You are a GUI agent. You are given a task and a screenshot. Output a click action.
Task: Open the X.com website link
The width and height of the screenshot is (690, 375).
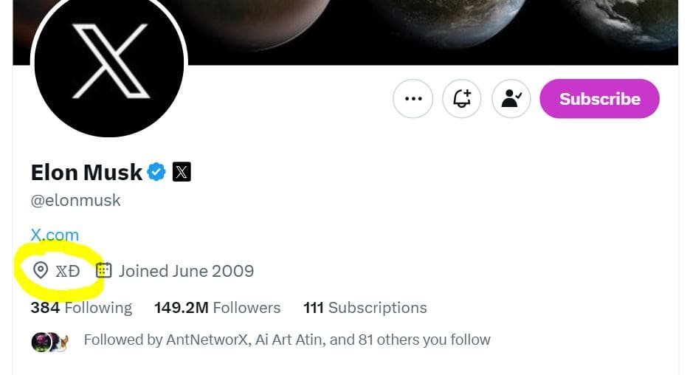click(55, 235)
